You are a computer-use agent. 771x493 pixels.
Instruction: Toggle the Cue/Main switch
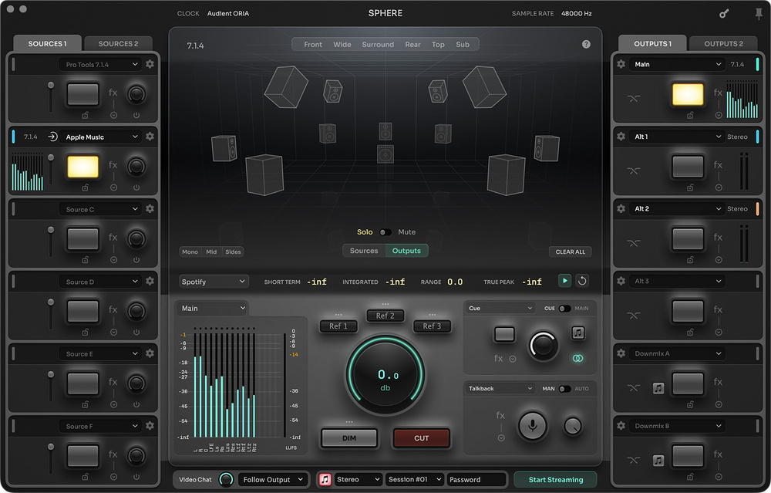pos(564,309)
